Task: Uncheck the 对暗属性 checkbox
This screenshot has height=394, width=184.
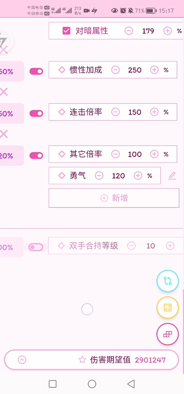Action: 66,31
